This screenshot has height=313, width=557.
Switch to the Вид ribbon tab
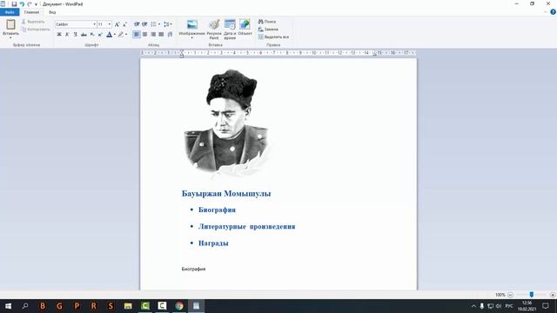52,12
